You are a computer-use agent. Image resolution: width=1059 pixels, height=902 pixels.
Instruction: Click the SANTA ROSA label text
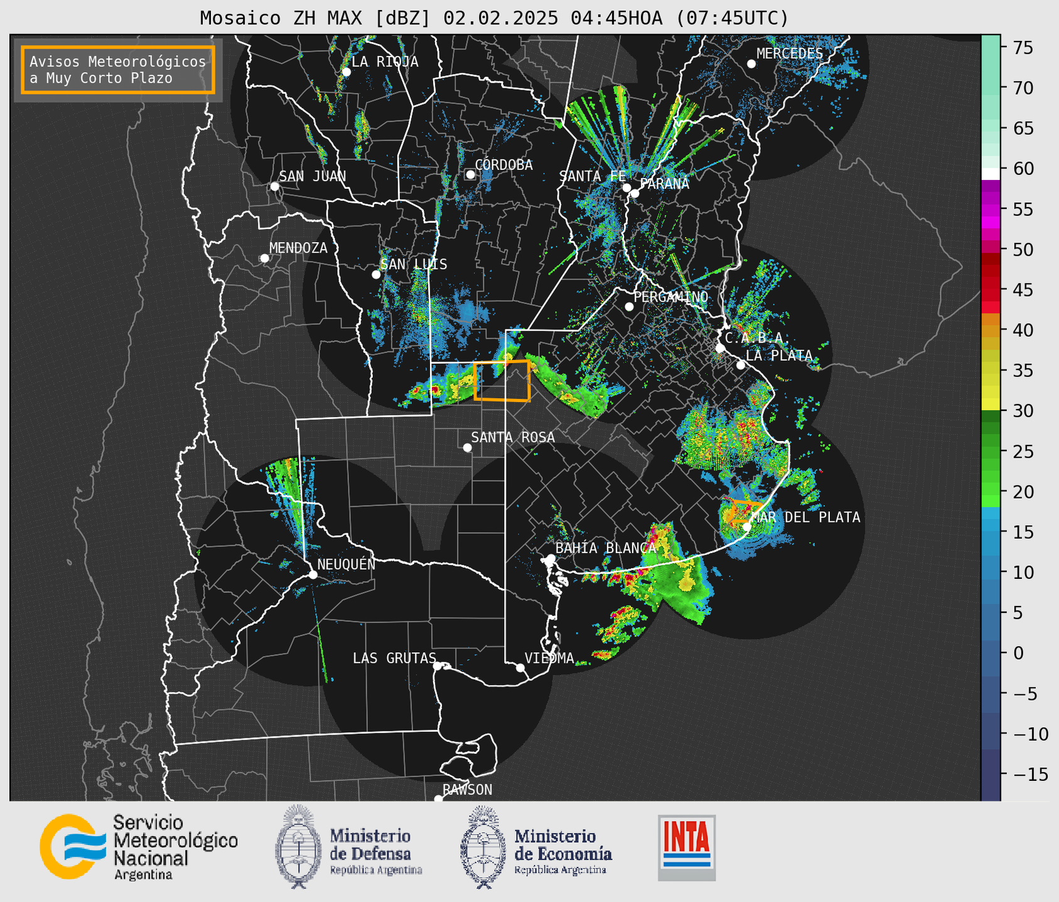[513, 437]
